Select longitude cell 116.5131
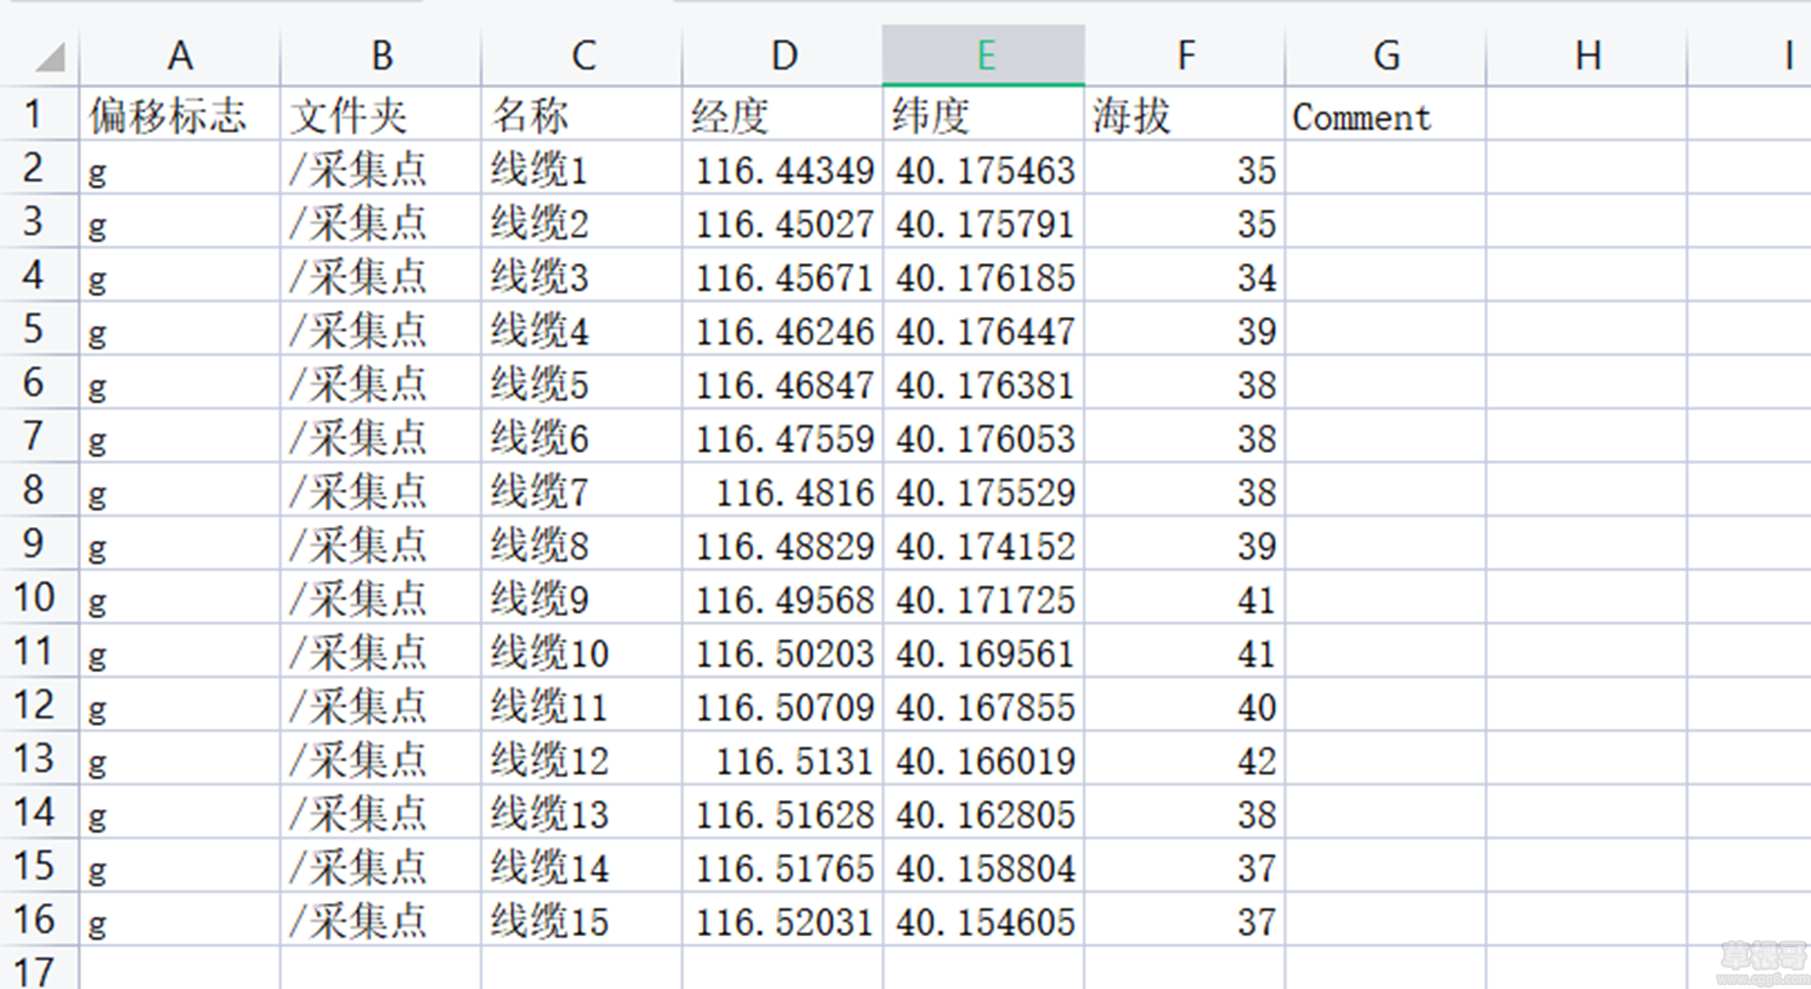 click(x=783, y=758)
